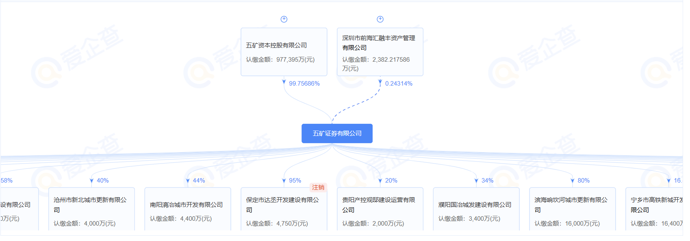Open 沧州市新北城市更新有限公司 card

click(91, 209)
